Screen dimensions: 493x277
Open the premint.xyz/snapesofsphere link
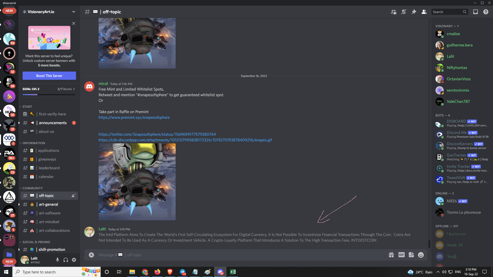pos(134,117)
